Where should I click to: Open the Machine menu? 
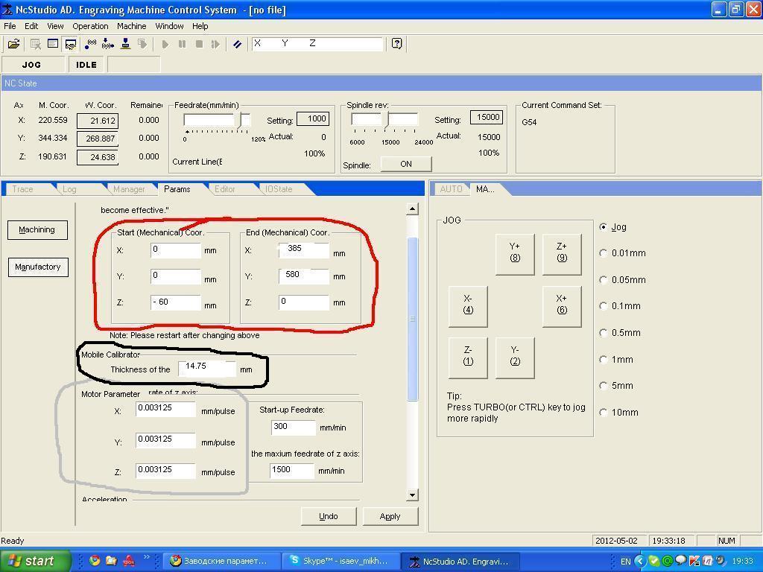[x=131, y=26]
